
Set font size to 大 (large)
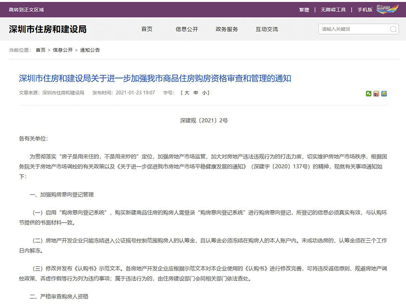click(187, 93)
